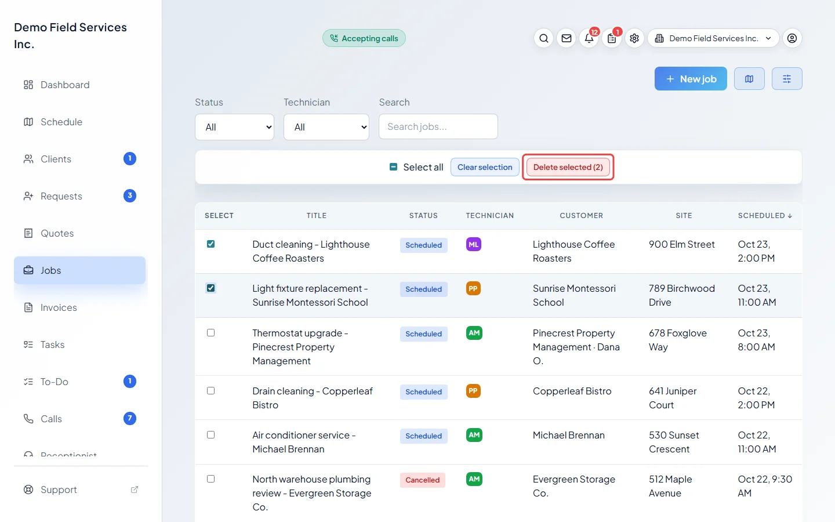This screenshot has width=835, height=522.
Task: Uncheck the Light fixture replacement job checkbox
Action: coord(211,288)
